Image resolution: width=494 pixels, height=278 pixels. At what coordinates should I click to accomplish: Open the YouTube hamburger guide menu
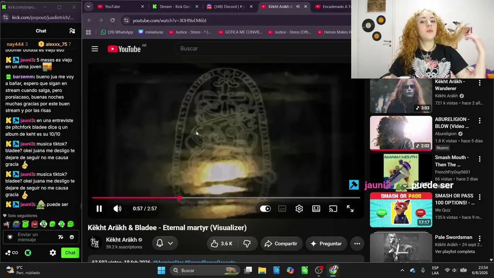95,49
